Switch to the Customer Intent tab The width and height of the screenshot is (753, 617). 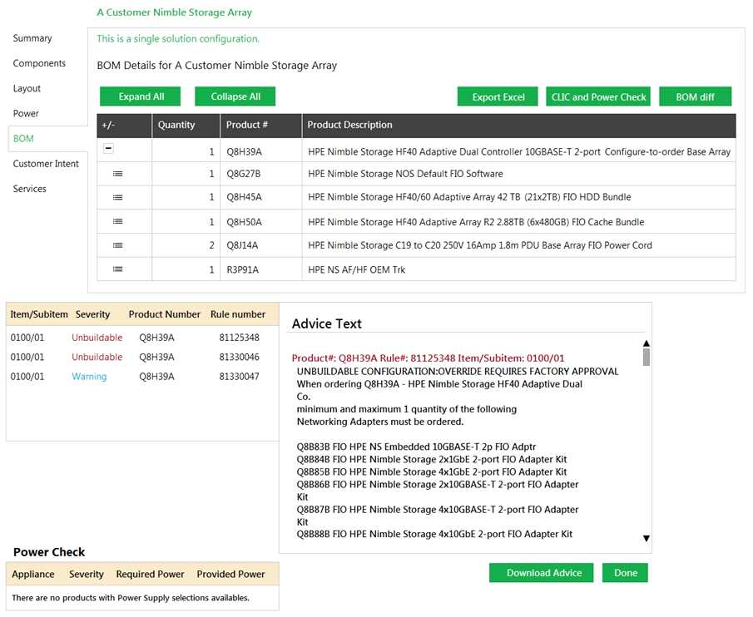46,164
